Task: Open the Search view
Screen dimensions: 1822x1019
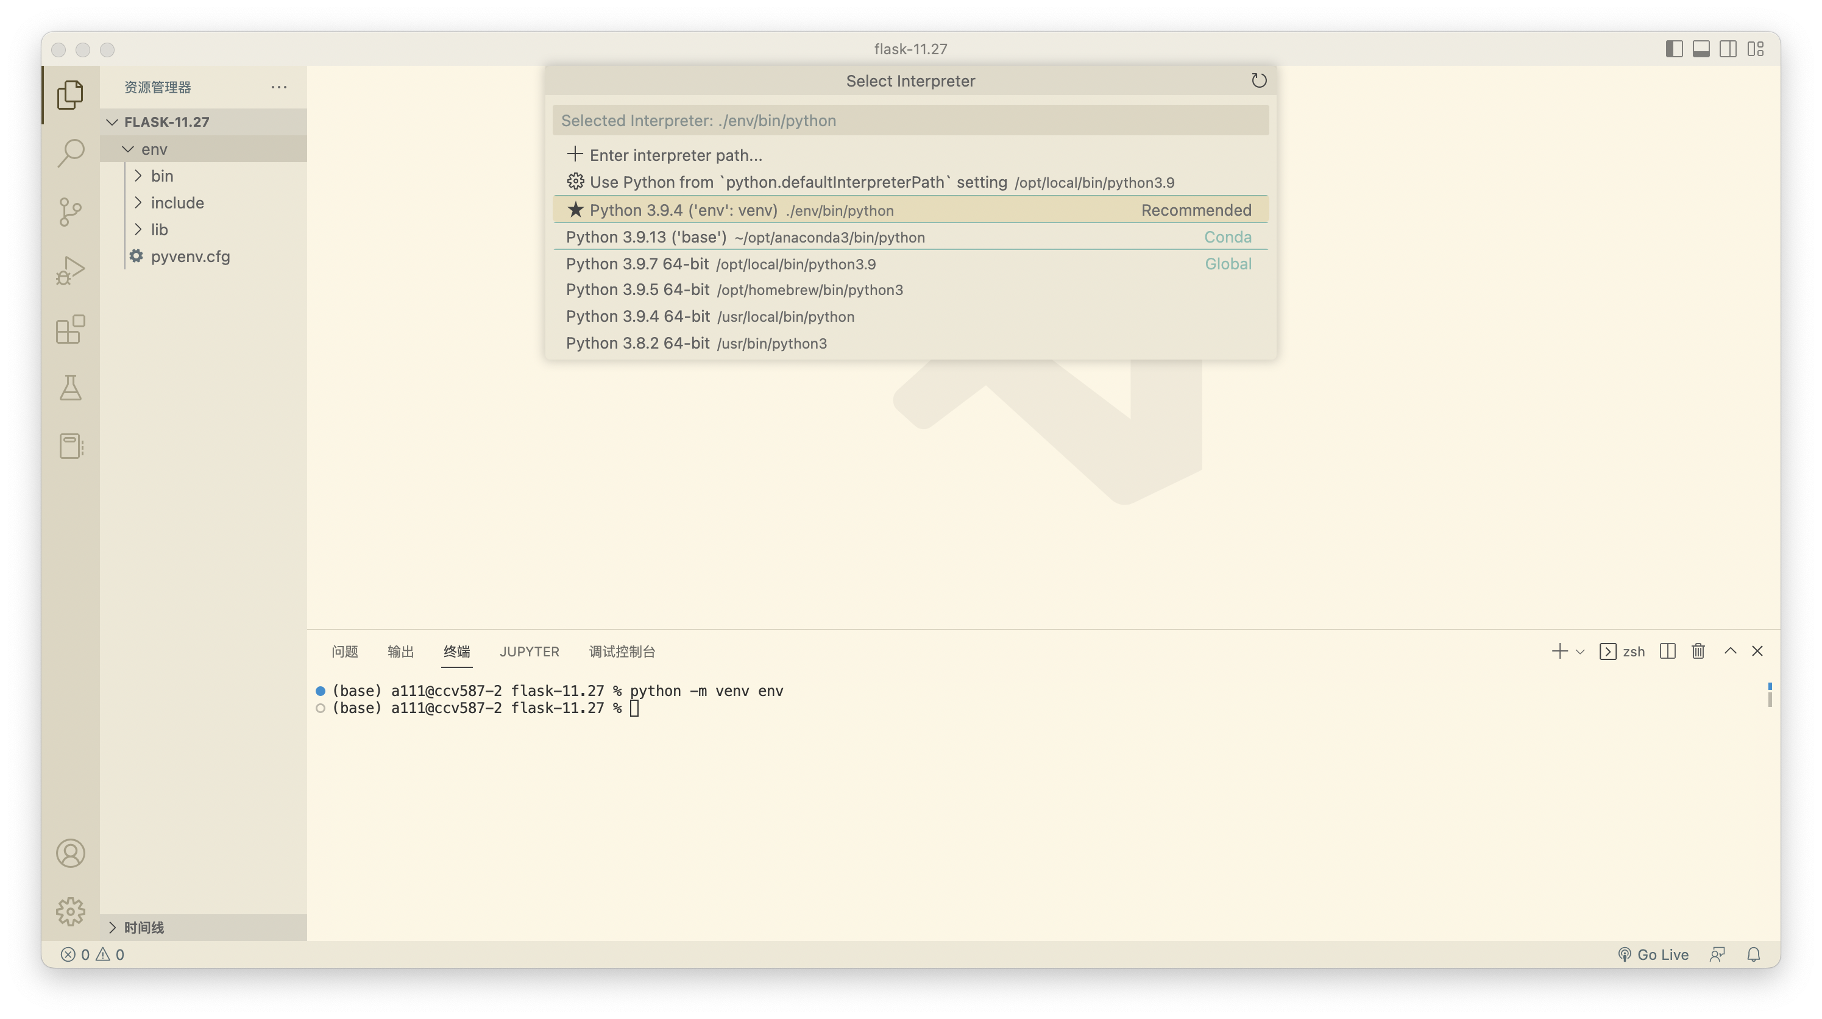Action: [x=70, y=153]
